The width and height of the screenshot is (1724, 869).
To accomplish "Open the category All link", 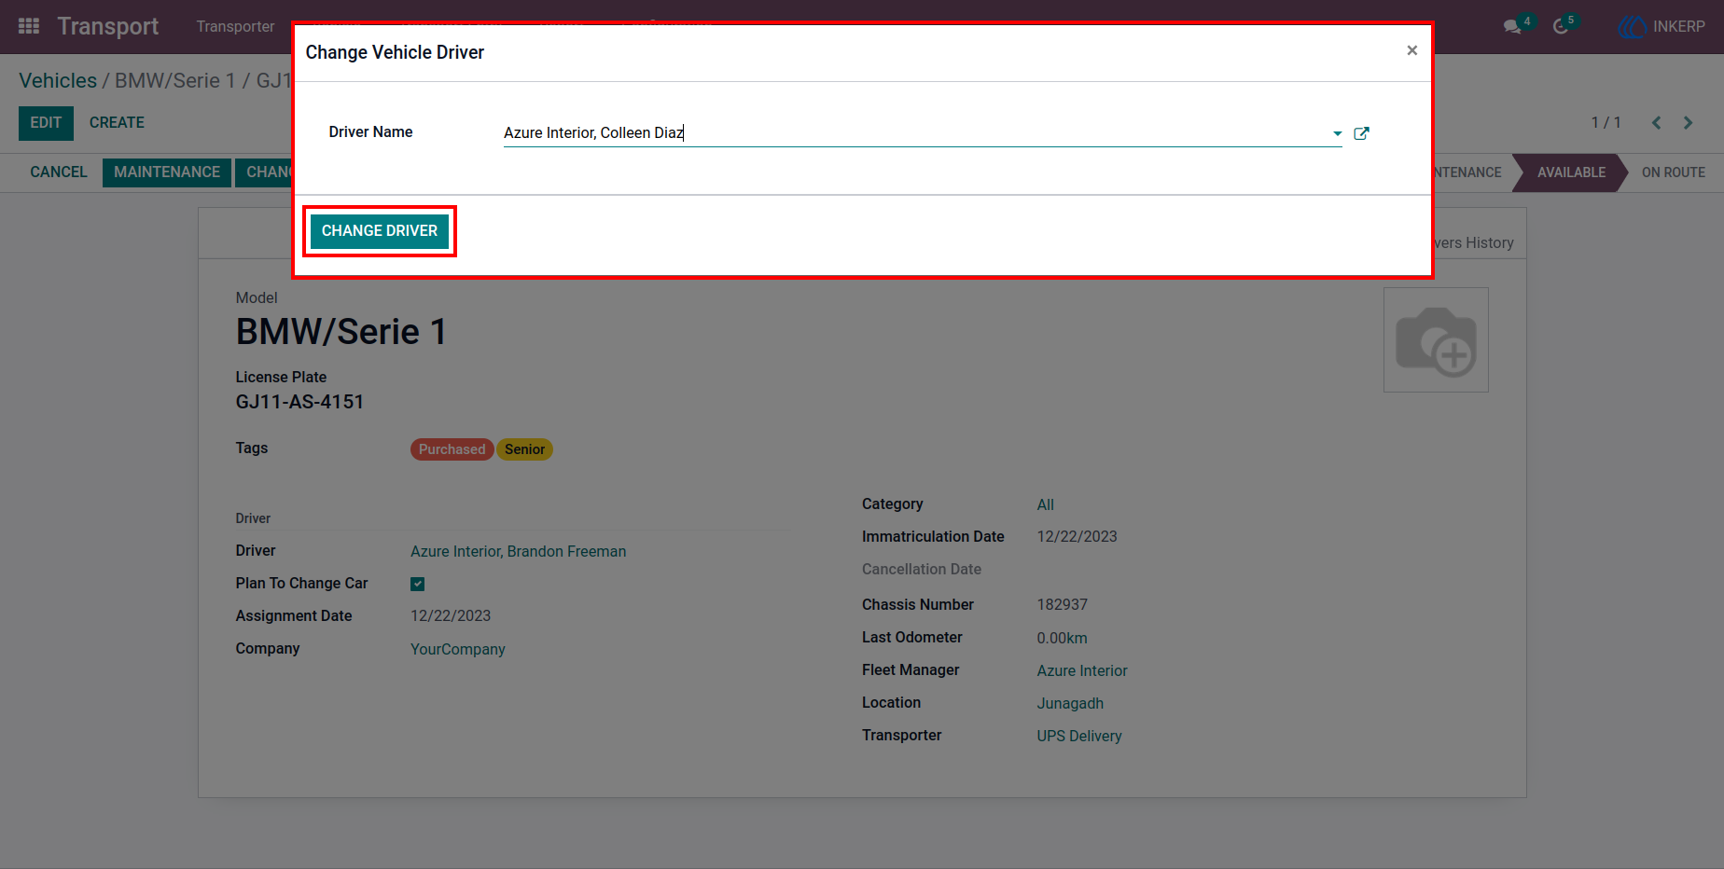I will [1046, 505].
